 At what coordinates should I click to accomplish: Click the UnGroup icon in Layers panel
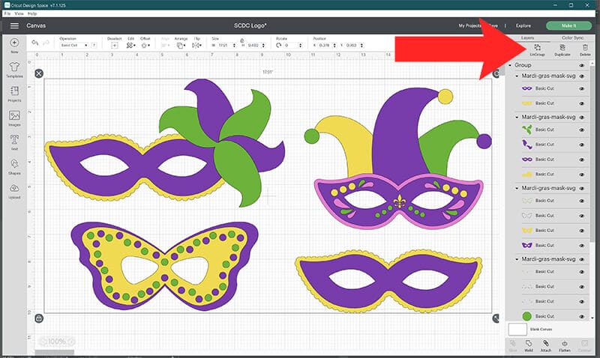(537, 49)
